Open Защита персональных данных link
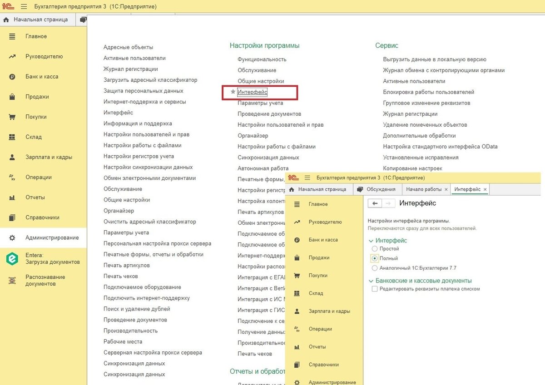Viewport: 545px width, 385px height. click(144, 91)
